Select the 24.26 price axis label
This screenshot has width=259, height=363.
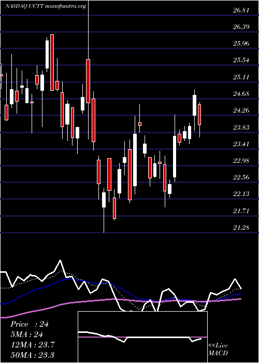241,110
